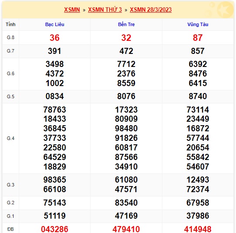Select Bạc Liêu G.8 result 36
Screen dimensions: 236x233
click(54, 37)
